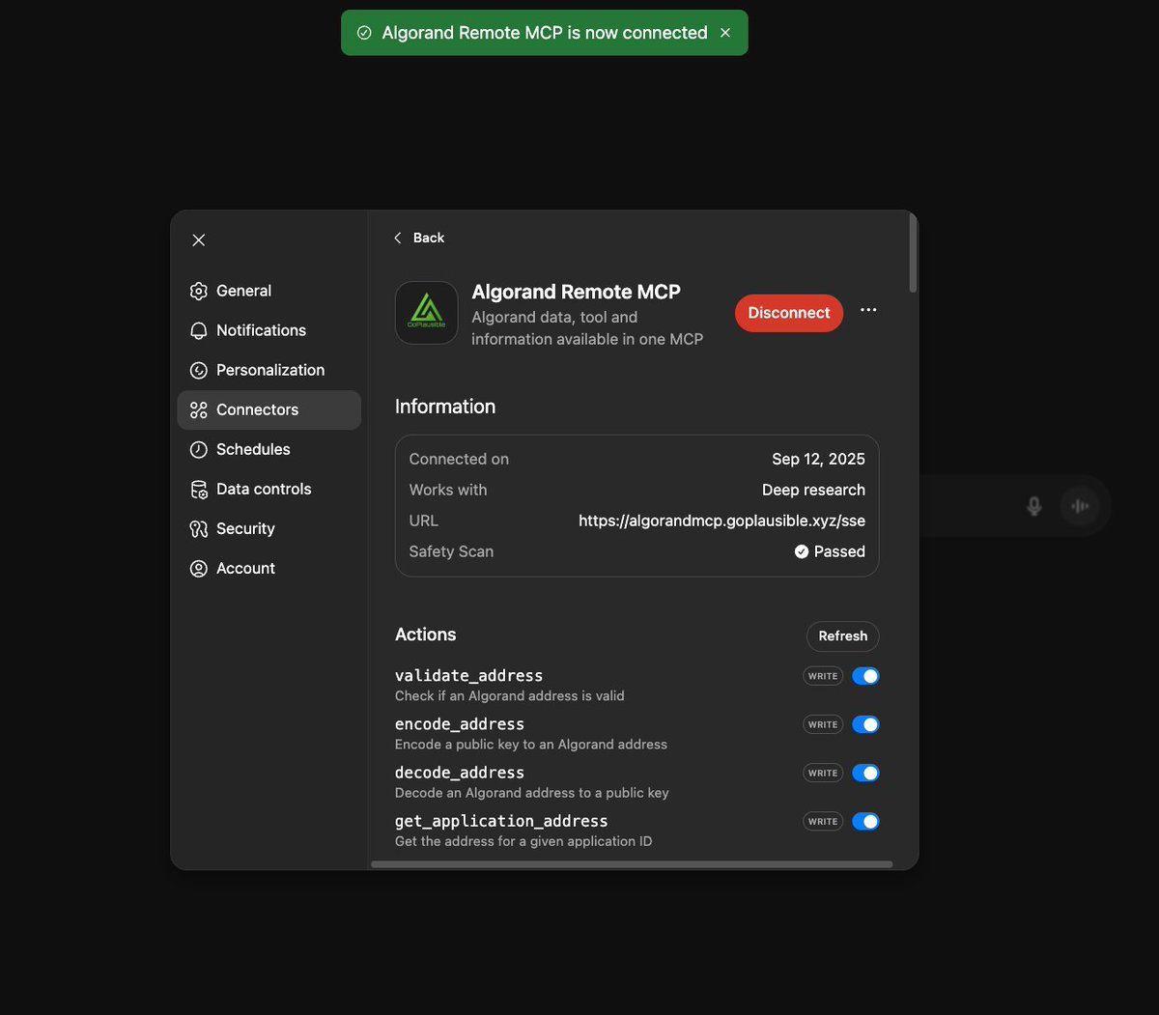The height and width of the screenshot is (1015, 1159).
Task: Go to Account settings
Action: click(x=269, y=569)
